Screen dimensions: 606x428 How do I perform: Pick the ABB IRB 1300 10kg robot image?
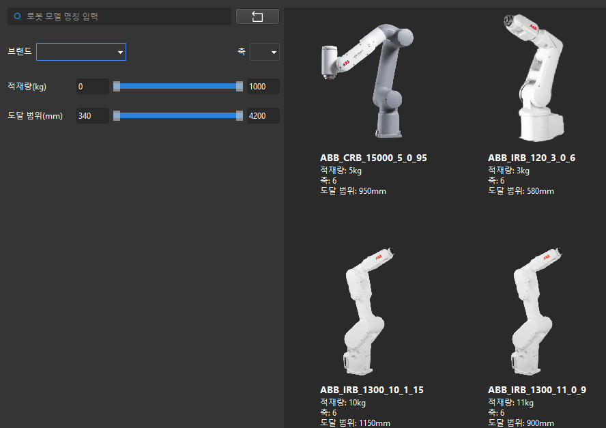(x=369, y=311)
